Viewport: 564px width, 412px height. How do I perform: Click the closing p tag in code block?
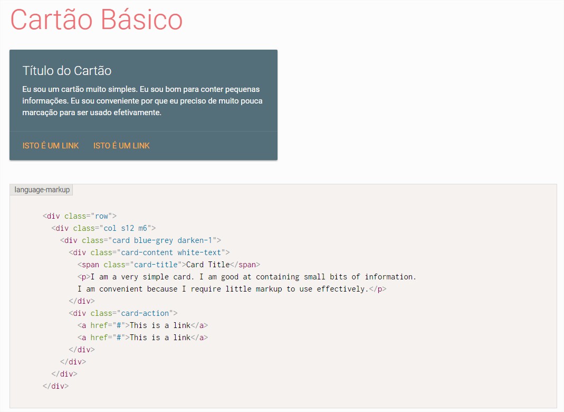coord(377,289)
